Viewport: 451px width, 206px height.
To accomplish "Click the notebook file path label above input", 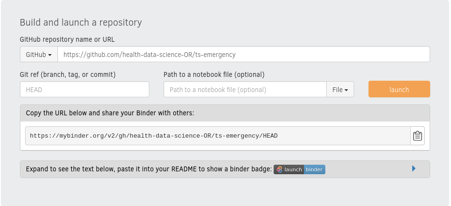I will (x=214, y=75).
